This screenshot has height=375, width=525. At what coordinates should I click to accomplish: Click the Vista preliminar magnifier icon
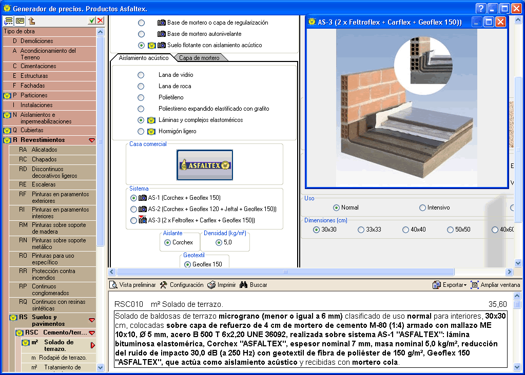click(113, 285)
